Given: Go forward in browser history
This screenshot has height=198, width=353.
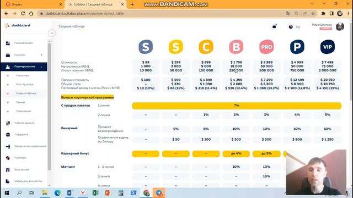Looking at the screenshot, I should [15, 13].
